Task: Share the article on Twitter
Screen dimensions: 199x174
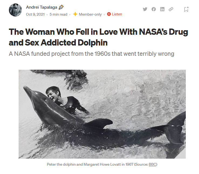Action: tap(145, 9)
